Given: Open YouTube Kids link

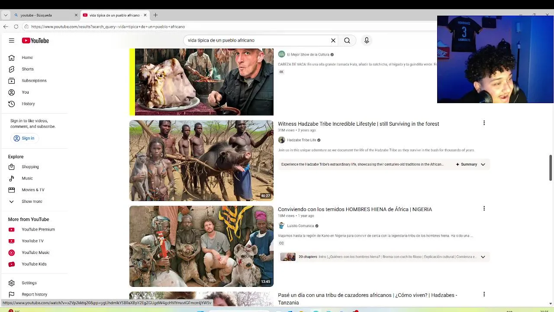Looking at the screenshot, I should 35,264.
